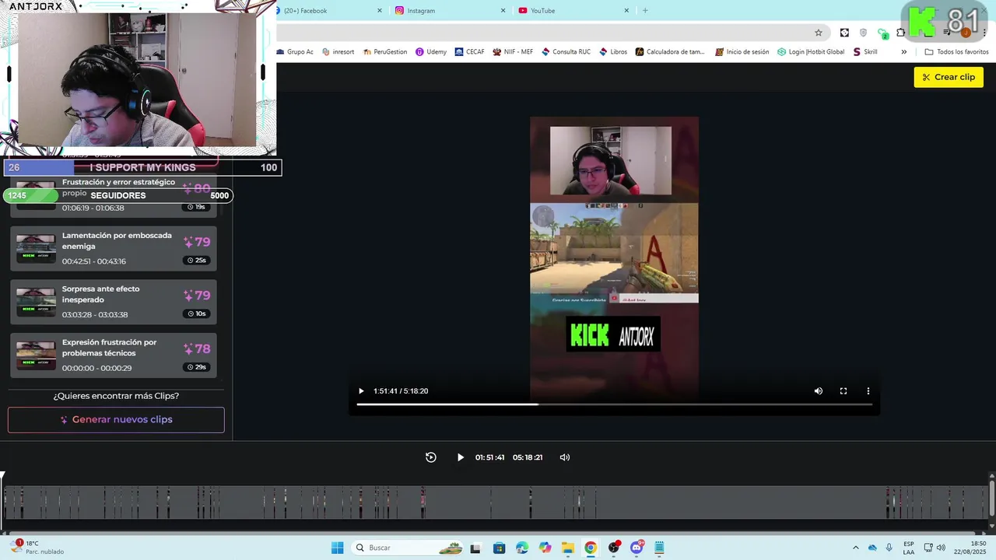This screenshot has width=996, height=560.
Task: Bookmark this page with star icon
Action: (x=819, y=33)
